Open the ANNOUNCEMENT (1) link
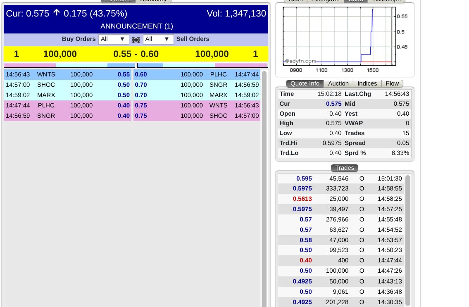469x307 pixels. (137, 26)
